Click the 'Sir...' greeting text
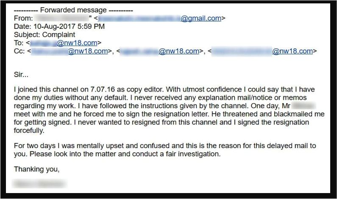Screen dimensions: 337x199 [21, 75]
